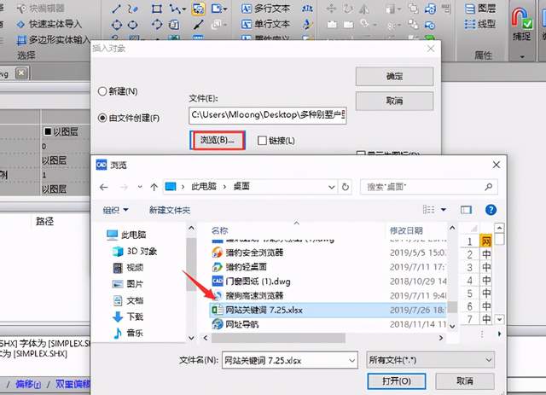Expand the address bar path dropdown
Viewport: 546px width, 395px height.
pyautogui.click(x=331, y=188)
